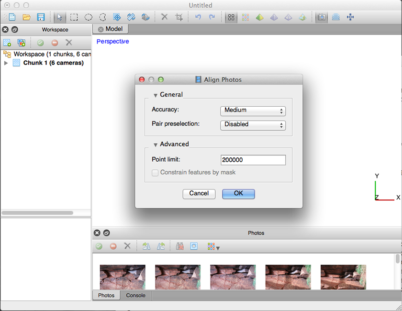Click OK in Align Photos dialog
Screen dimensions: 402x311
pyautogui.click(x=238, y=194)
